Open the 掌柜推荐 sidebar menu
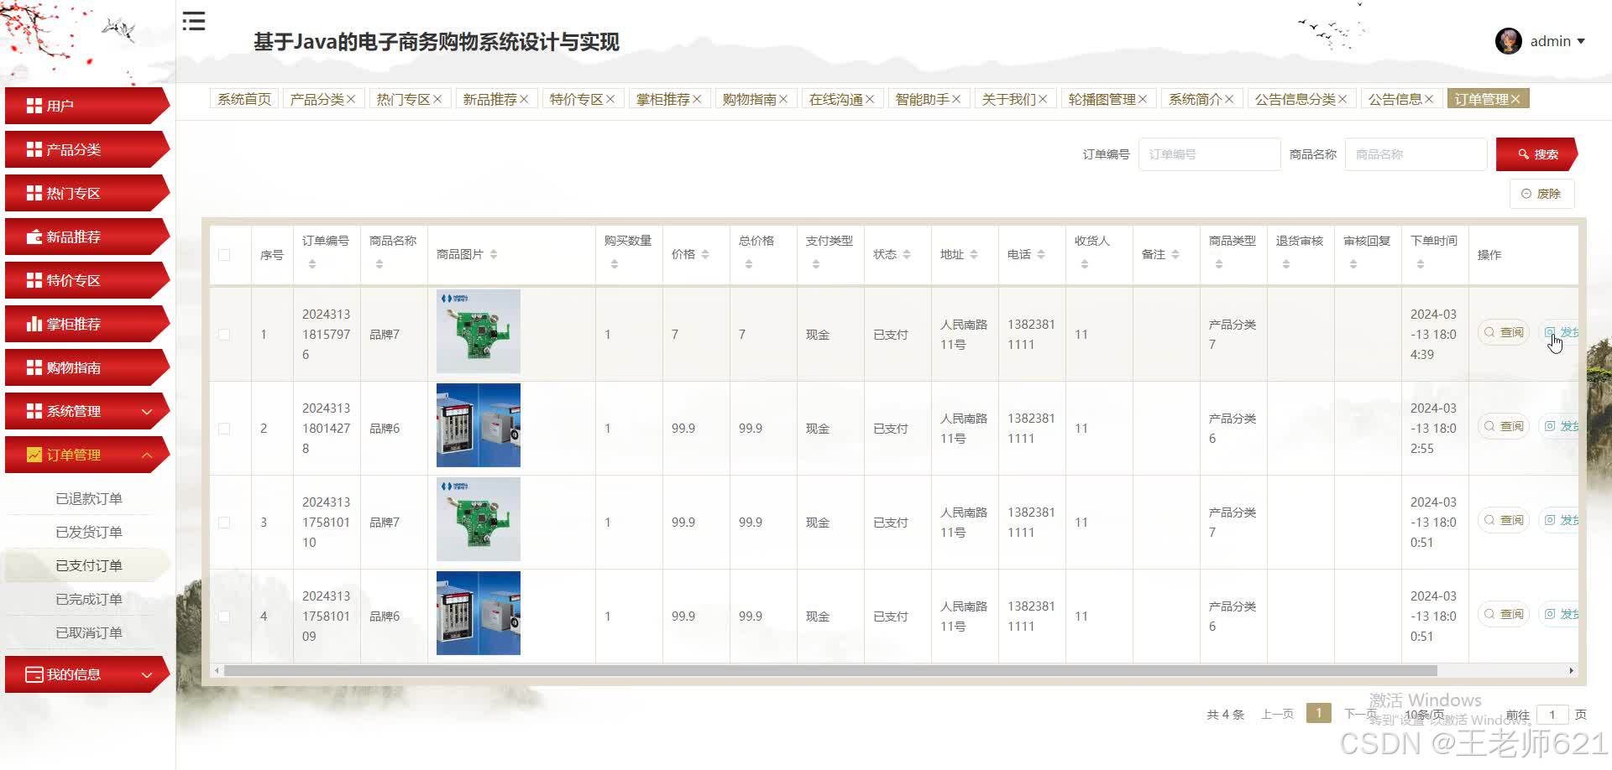 point(87,324)
